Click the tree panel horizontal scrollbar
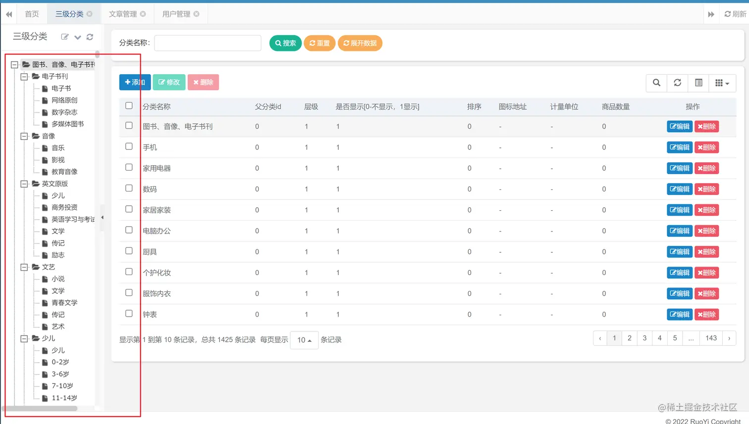This screenshot has height=424, width=749. coord(40,409)
